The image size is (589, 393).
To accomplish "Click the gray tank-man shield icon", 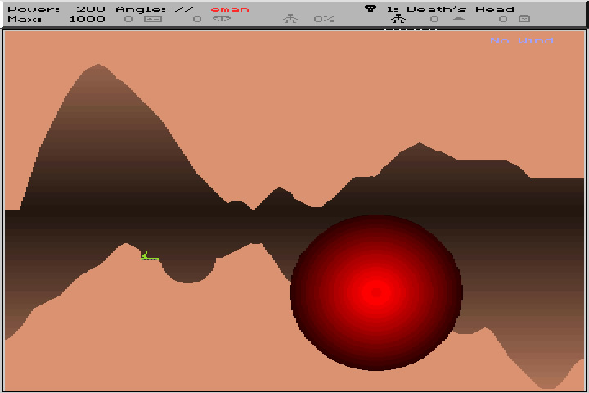I will [290, 19].
